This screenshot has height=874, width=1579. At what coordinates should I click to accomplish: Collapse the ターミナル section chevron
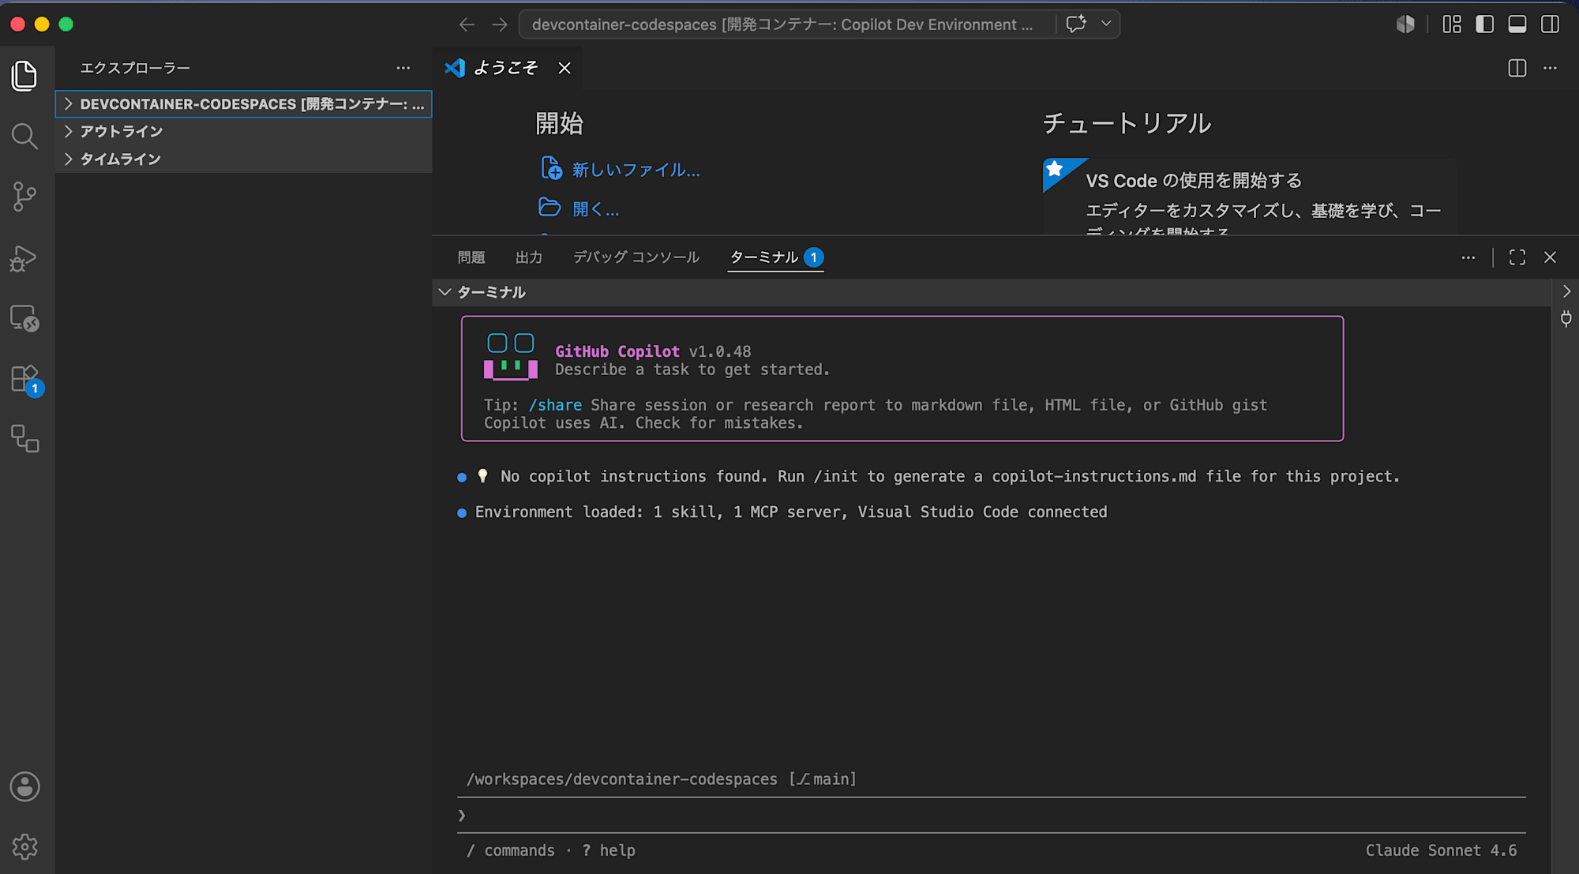click(x=445, y=292)
